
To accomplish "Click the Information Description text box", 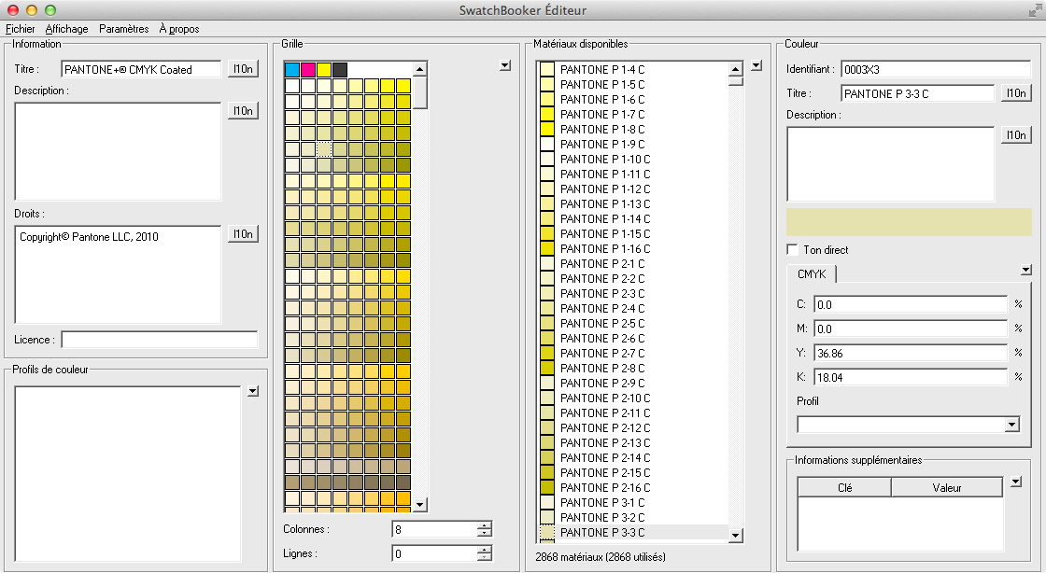I will [x=118, y=151].
